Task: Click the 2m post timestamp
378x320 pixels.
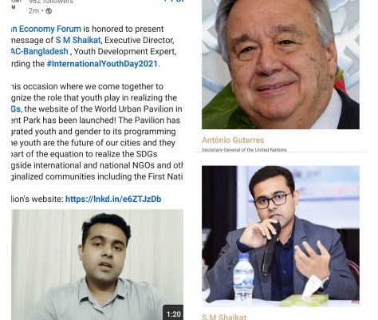Action: [34, 11]
